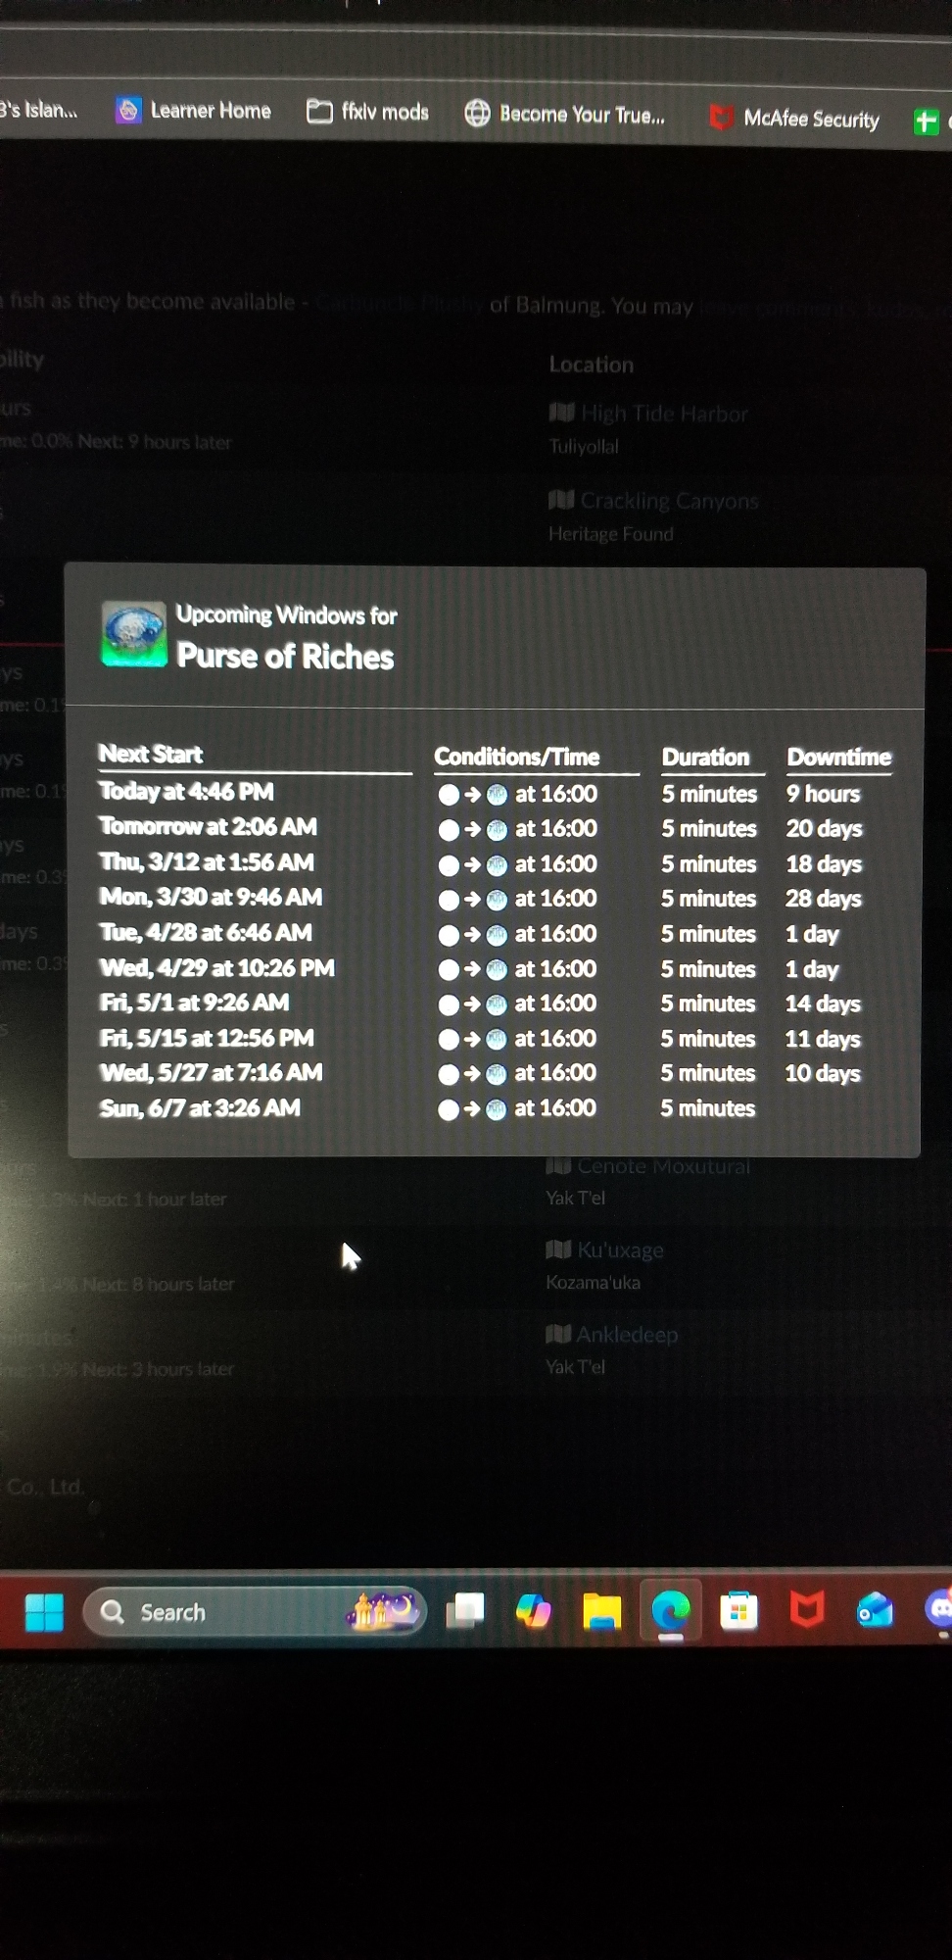Open the Become Your True... bookmark
952x1960 pixels.
[565, 115]
